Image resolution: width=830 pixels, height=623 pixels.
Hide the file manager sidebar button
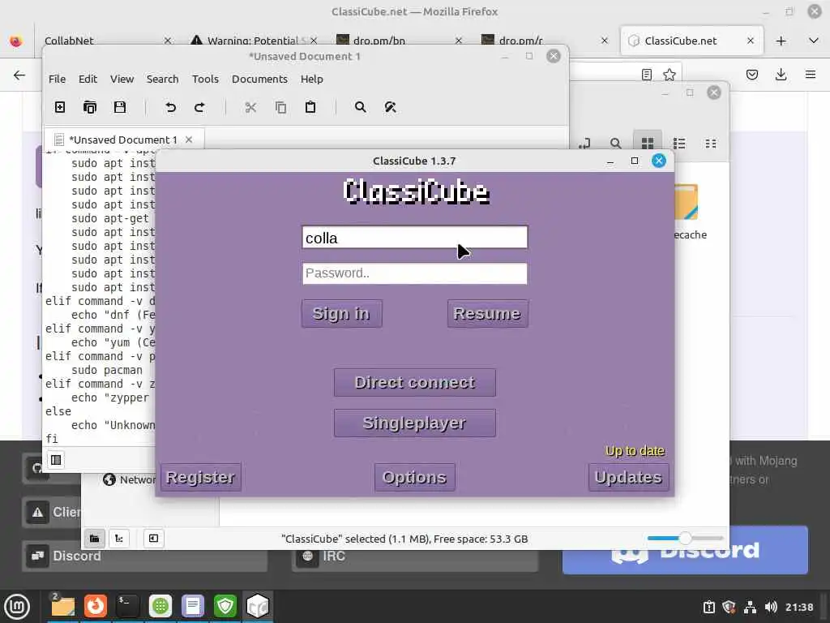[153, 539]
